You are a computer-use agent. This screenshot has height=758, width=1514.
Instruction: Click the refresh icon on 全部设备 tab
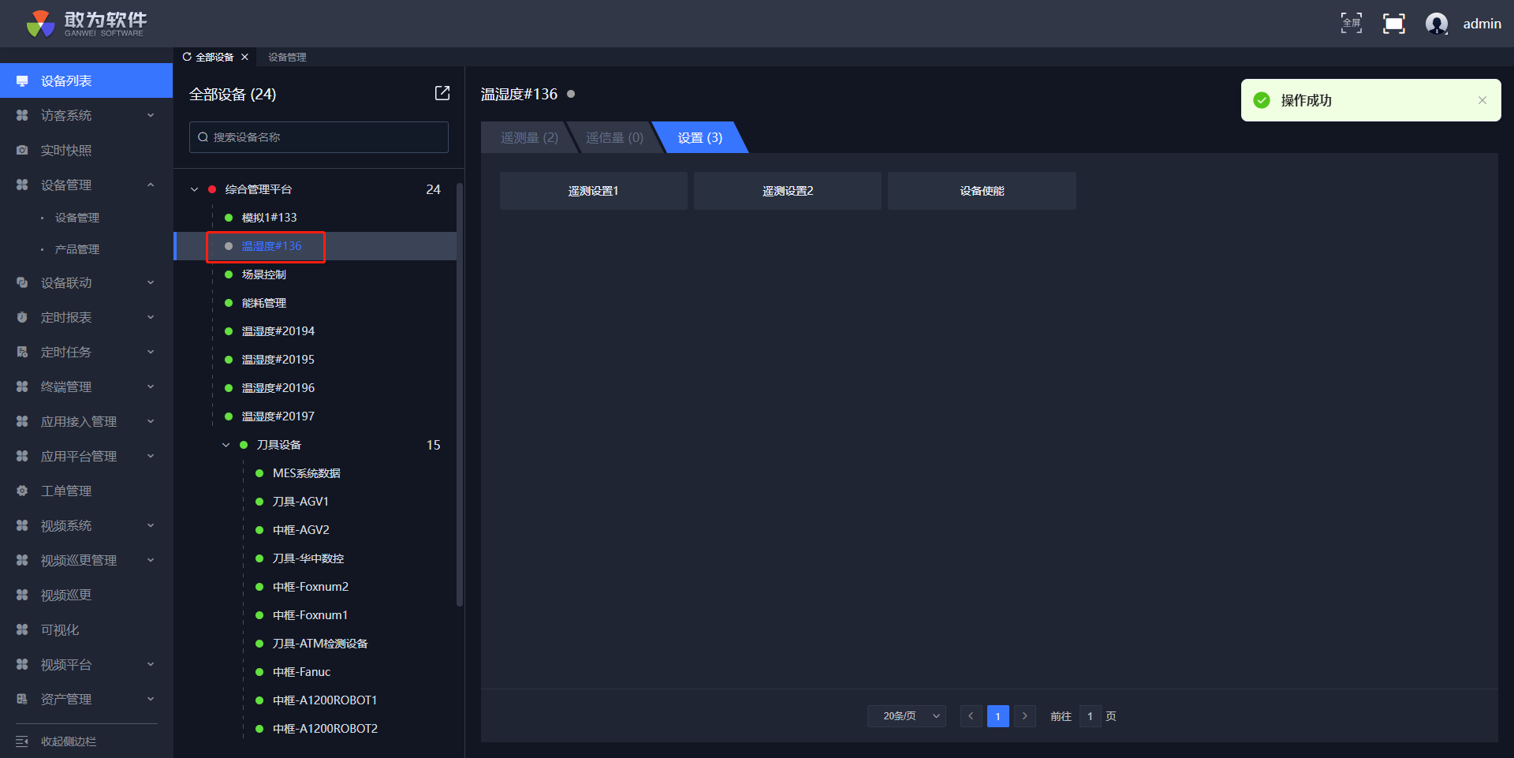(x=187, y=57)
